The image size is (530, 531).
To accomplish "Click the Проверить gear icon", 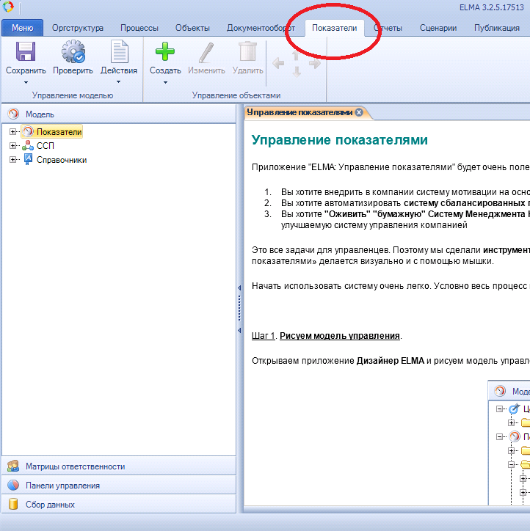I will tap(73, 52).
